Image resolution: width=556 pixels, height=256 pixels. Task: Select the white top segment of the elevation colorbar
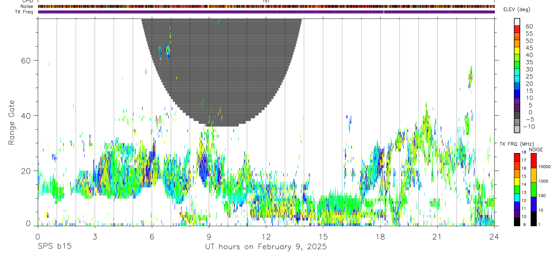[517, 22]
